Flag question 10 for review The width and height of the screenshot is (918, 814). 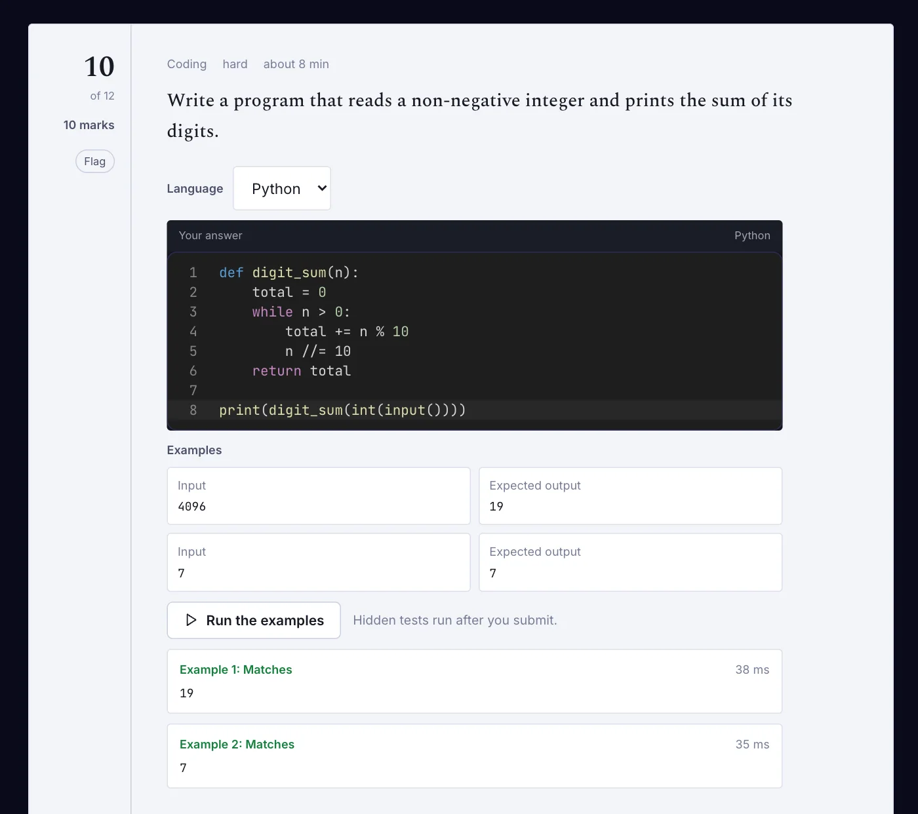pyautogui.click(x=95, y=161)
